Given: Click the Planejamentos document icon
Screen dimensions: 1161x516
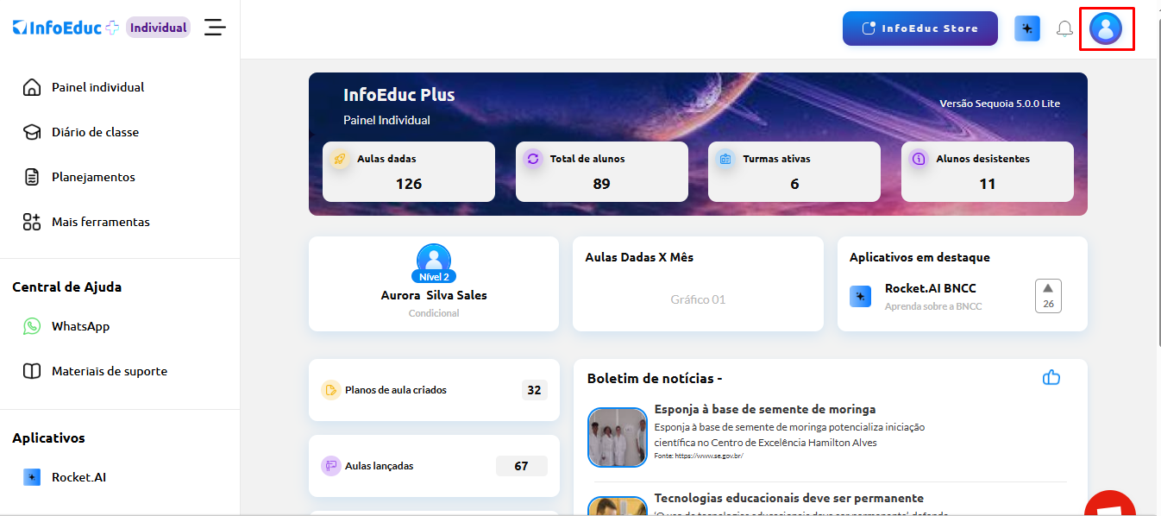Looking at the screenshot, I should coord(32,177).
